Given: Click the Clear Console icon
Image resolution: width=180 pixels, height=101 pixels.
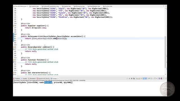Looking at the screenshot, I should (x=137, y=79).
